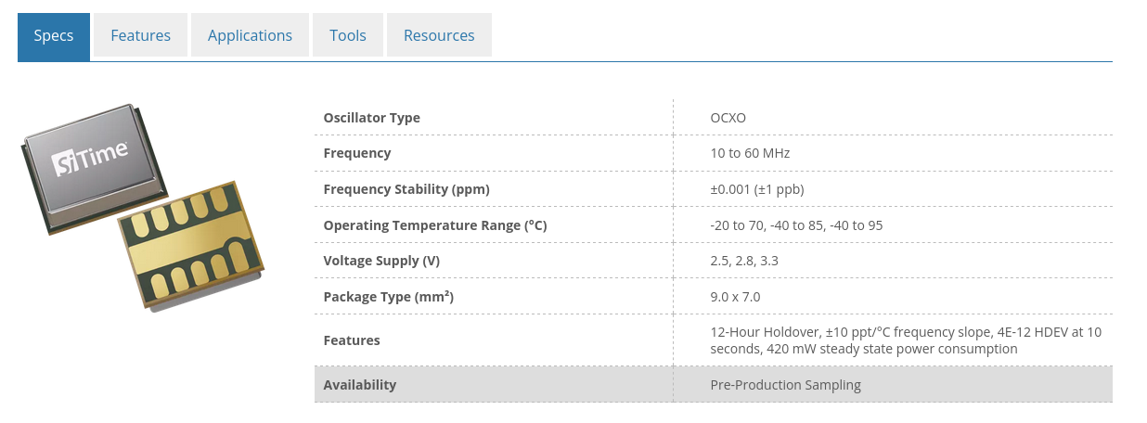Select the Applications tab
The height and width of the screenshot is (423, 1147).
tap(250, 36)
